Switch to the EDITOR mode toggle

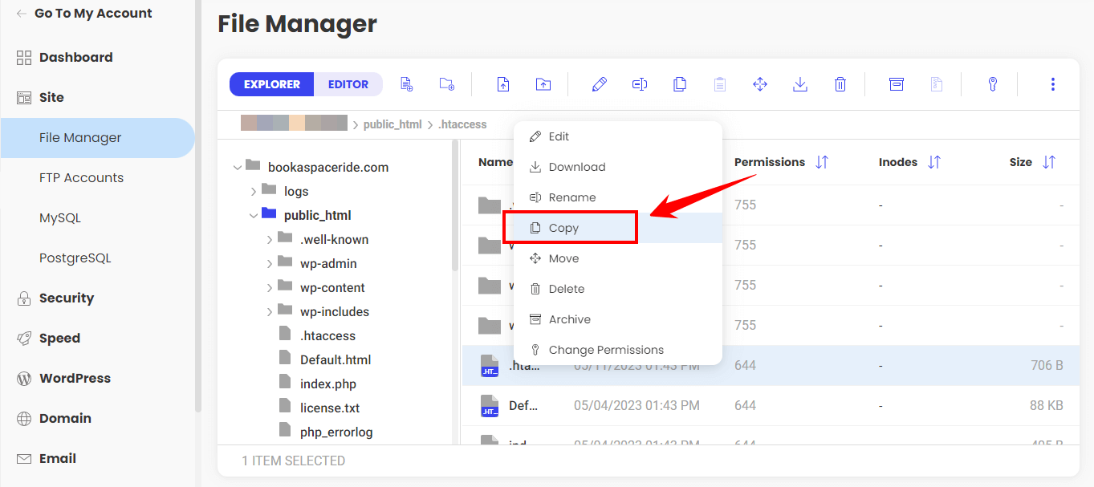[x=348, y=84]
